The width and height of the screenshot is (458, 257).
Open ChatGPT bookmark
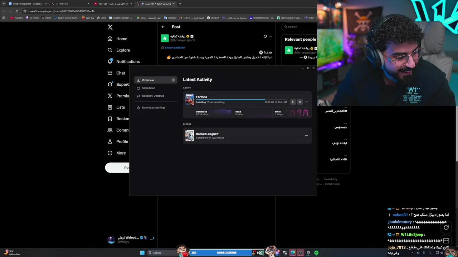pyautogui.click(x=213, y=17)
